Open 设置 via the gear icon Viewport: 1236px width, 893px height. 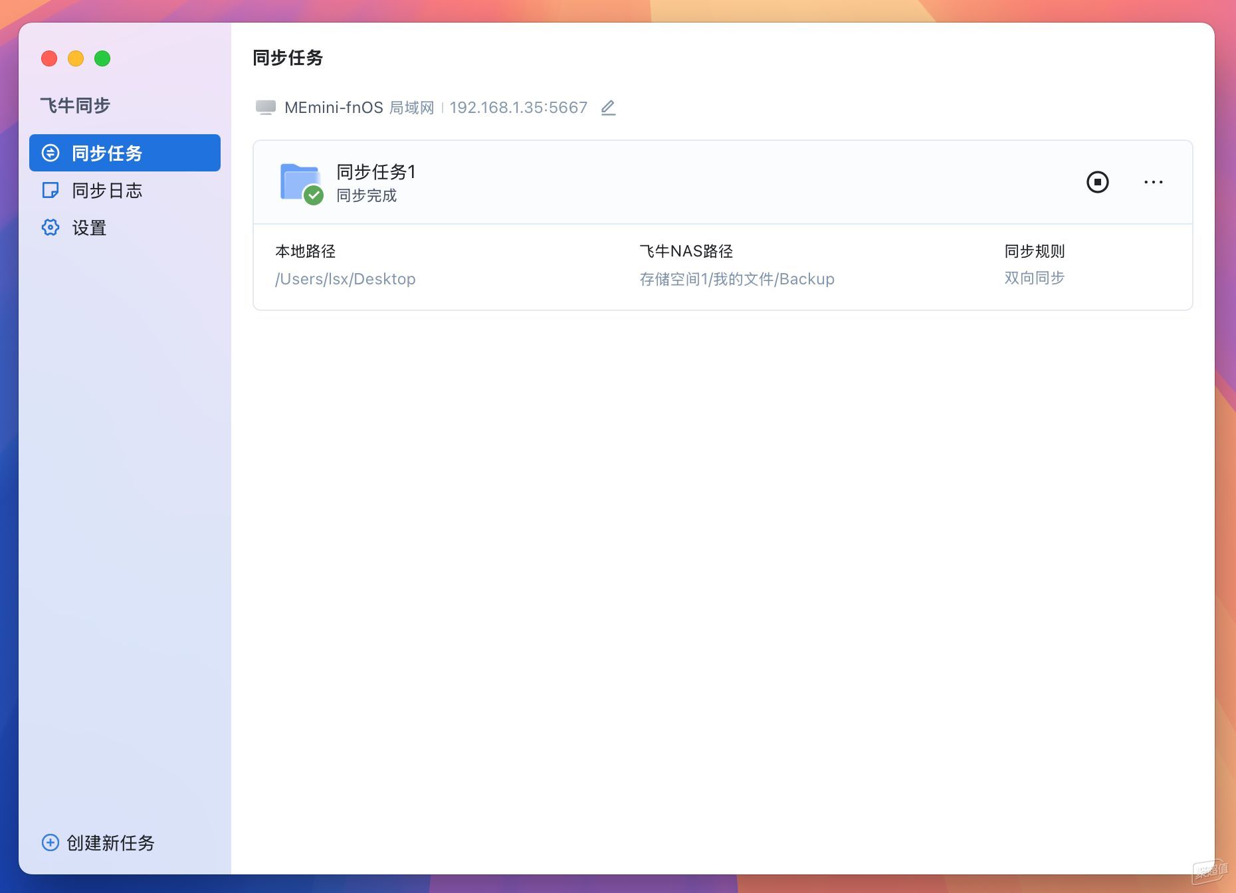pos(51,228)
